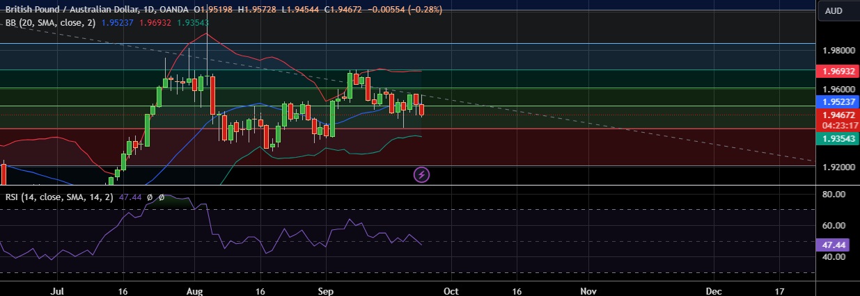Click the change value −0.00554 (−0.28%)
The image size is (860, 296).
pos(405,10)
